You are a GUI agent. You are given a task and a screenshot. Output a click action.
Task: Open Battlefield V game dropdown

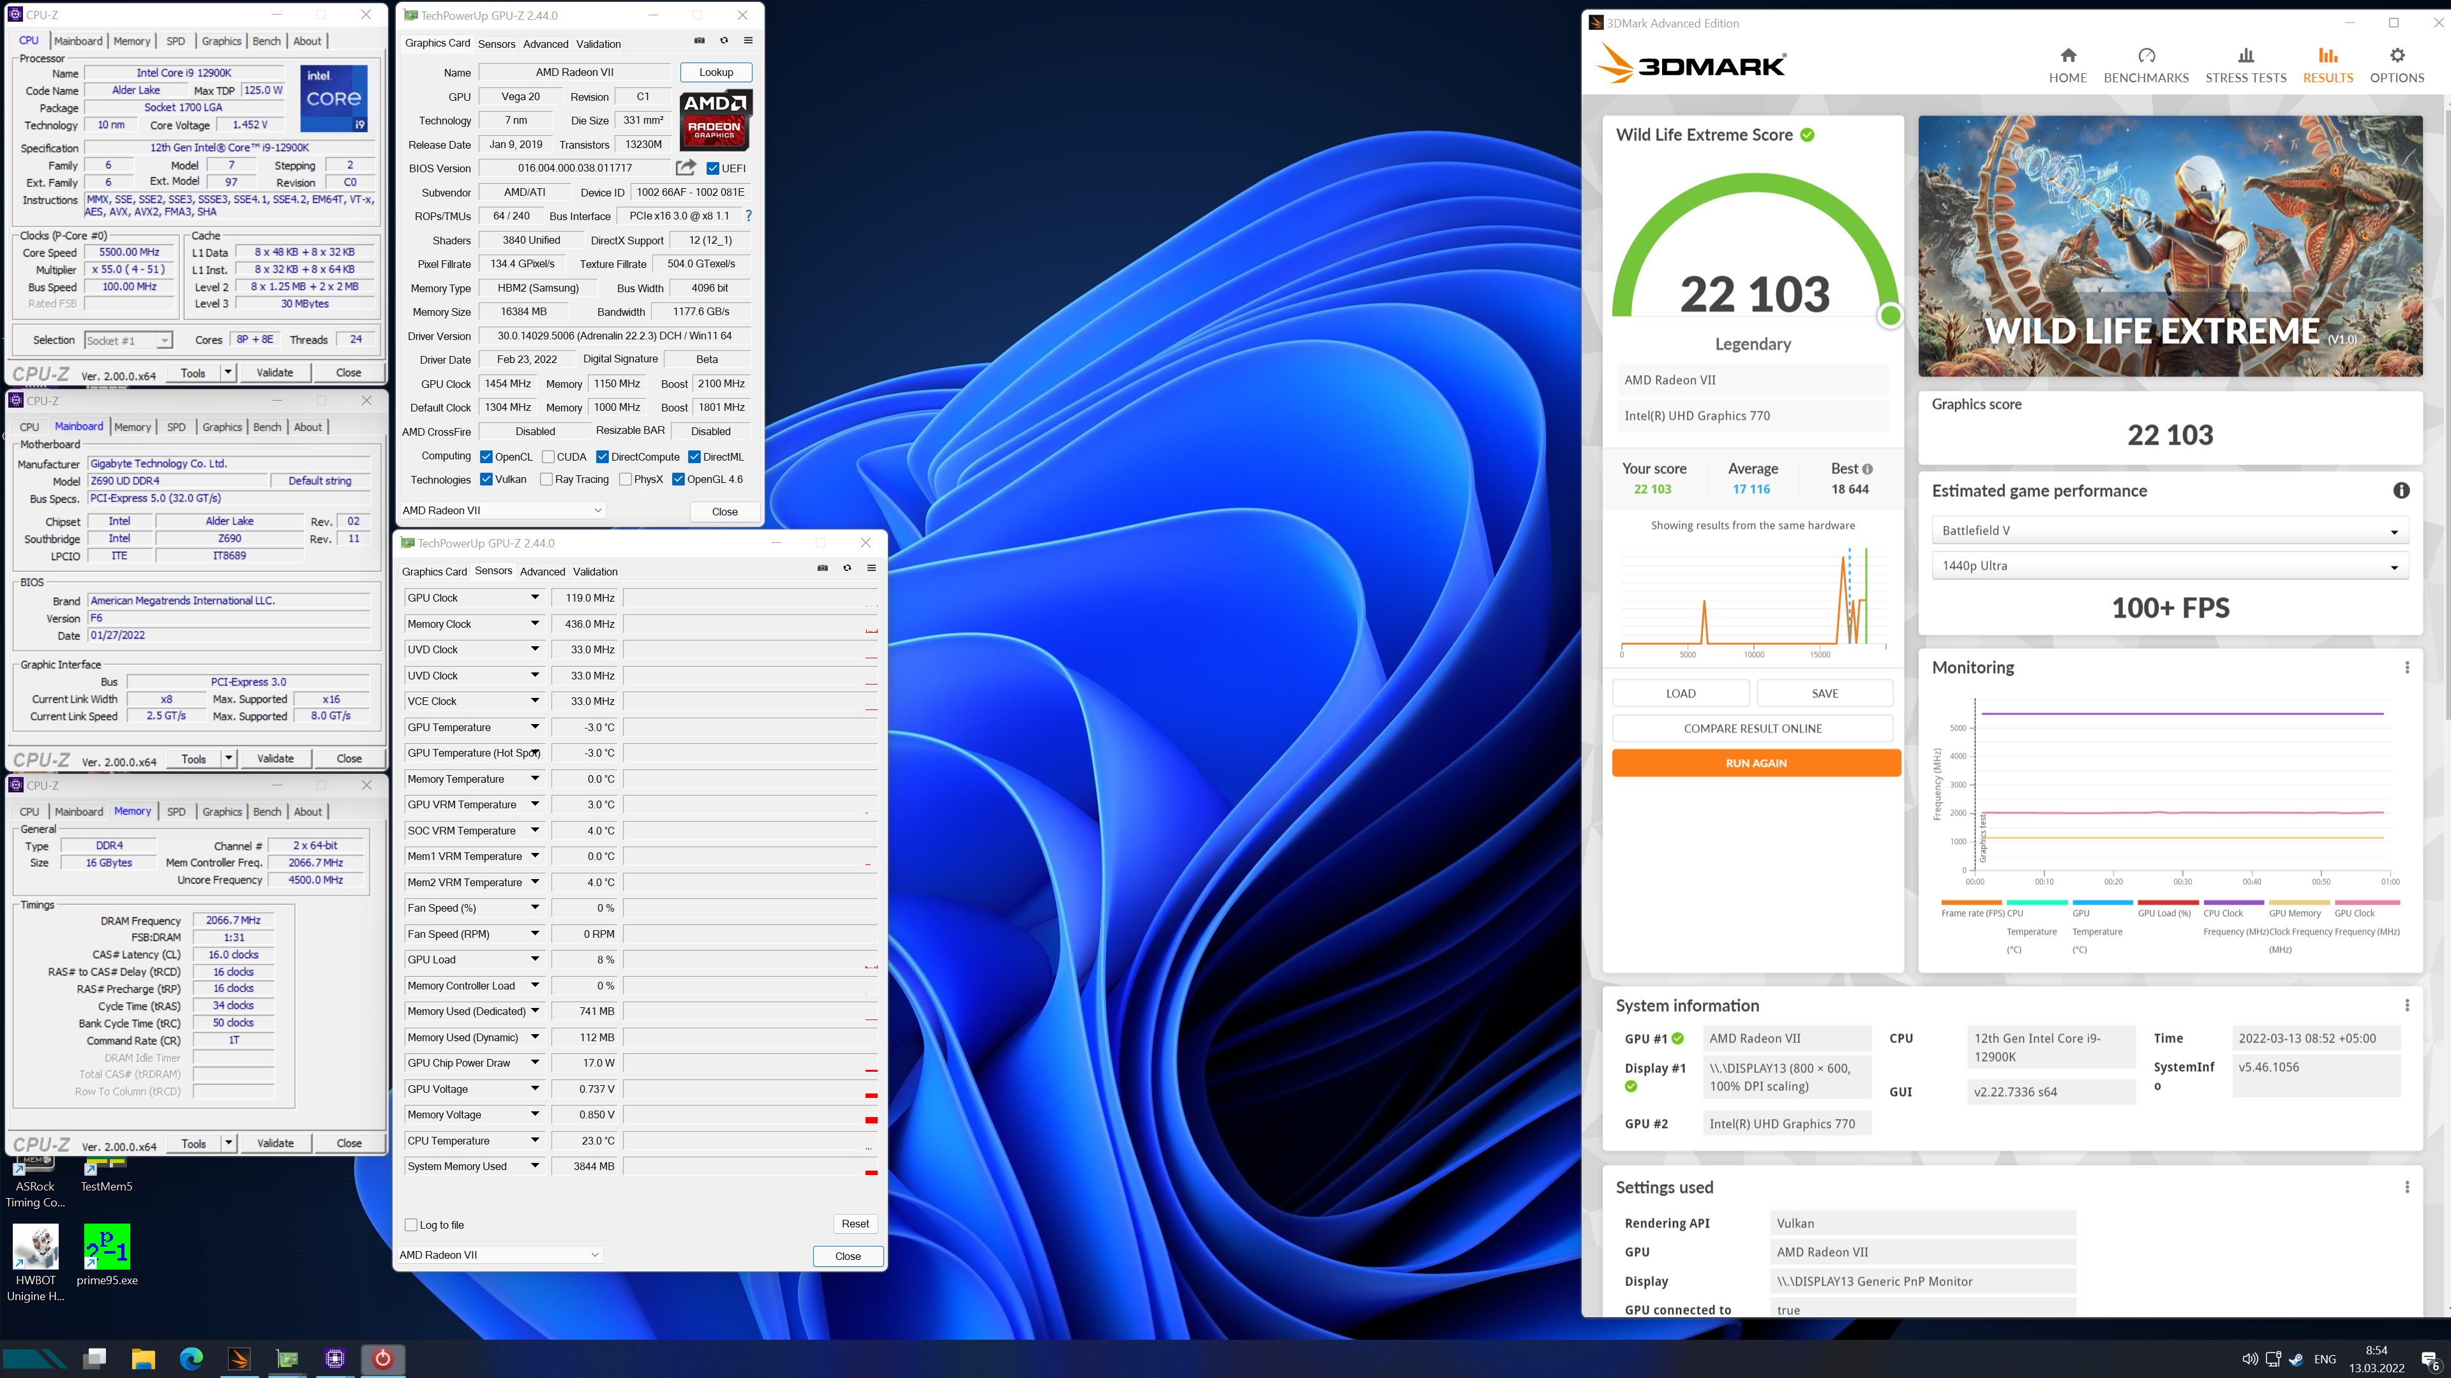point(2170,531)
